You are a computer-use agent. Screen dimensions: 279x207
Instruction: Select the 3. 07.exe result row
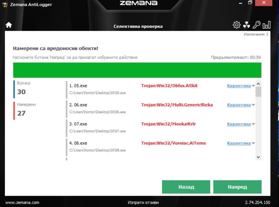point(160,128)
